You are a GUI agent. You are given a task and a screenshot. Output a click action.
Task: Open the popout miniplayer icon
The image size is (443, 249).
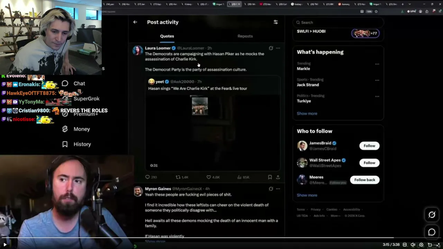click(x=430, y=245)
